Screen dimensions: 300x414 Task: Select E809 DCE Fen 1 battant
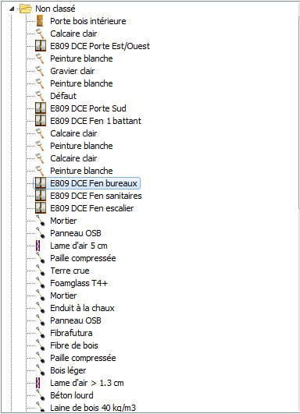96,121
